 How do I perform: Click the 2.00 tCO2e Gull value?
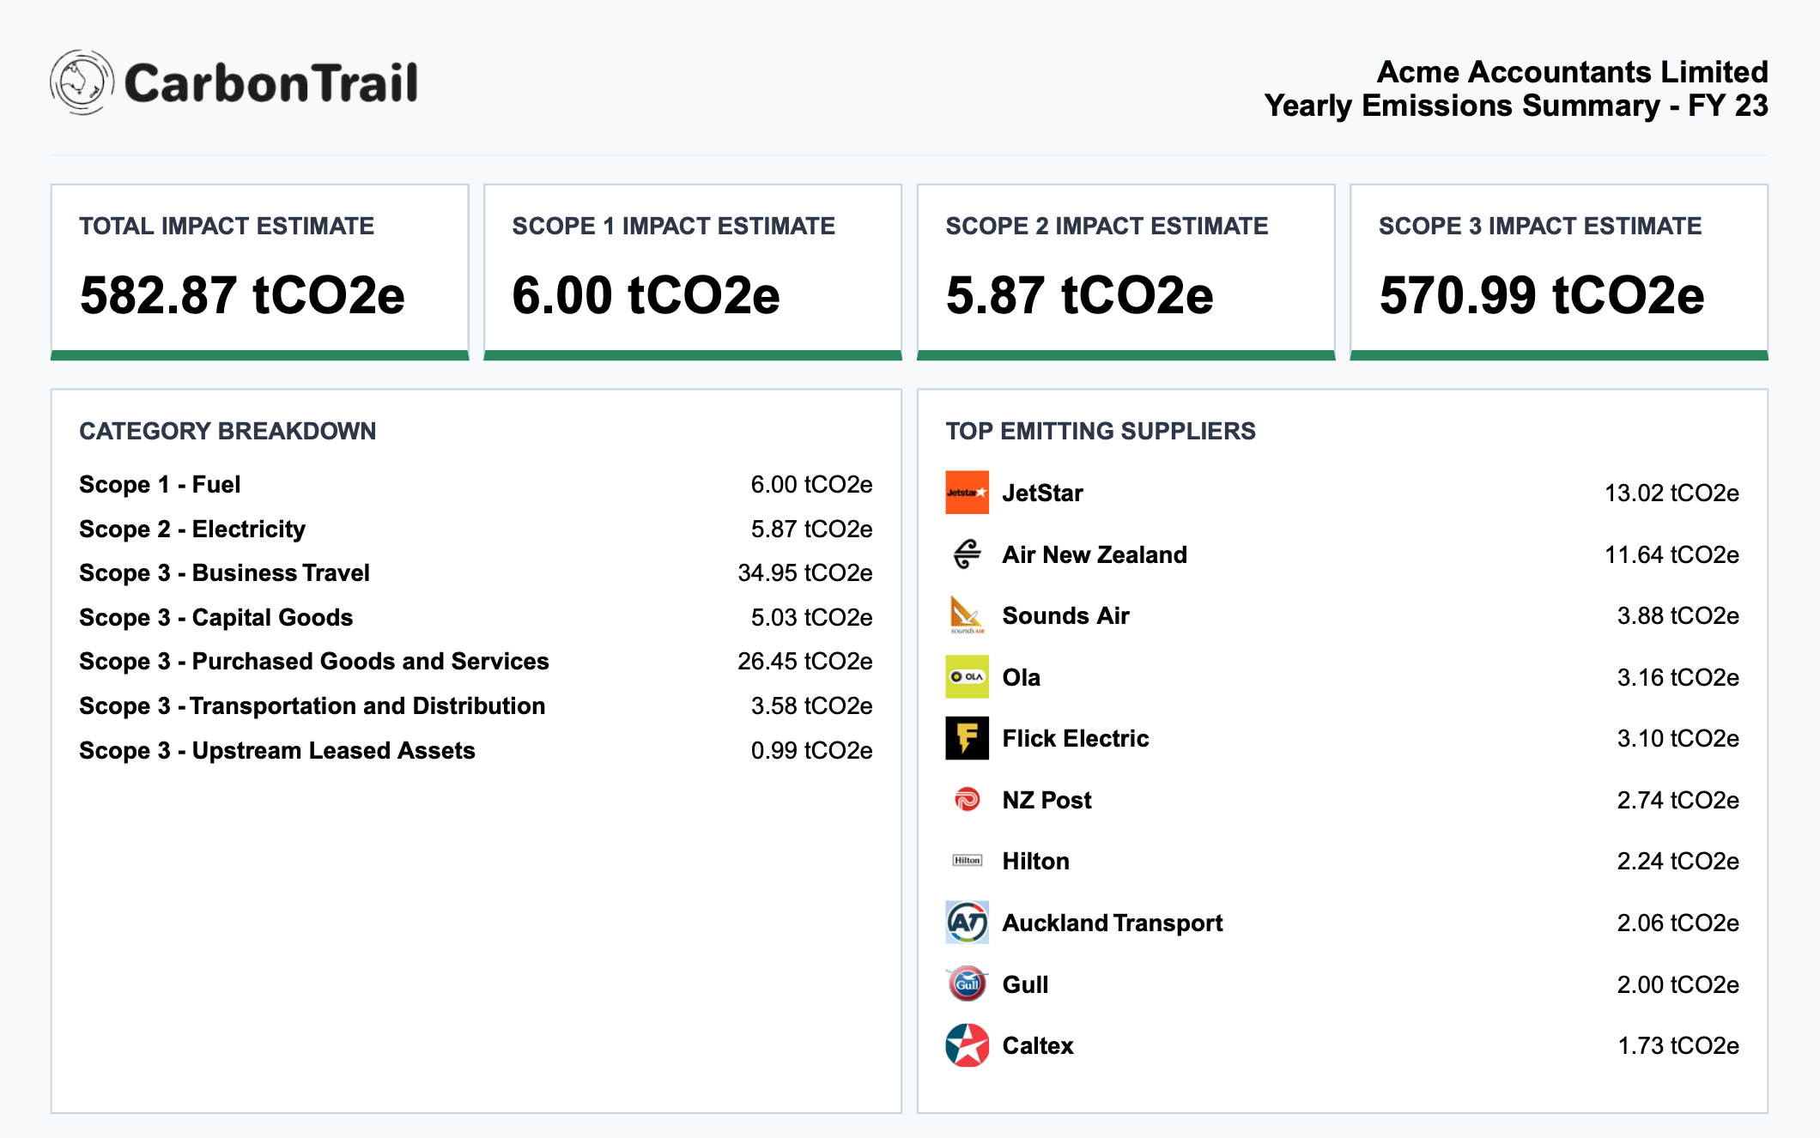[x=1678, y=985]
